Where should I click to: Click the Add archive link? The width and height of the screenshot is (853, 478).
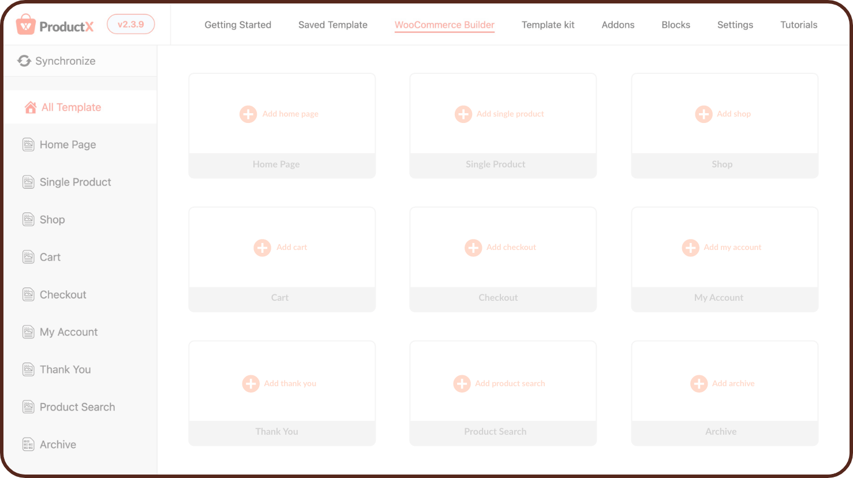734,383
